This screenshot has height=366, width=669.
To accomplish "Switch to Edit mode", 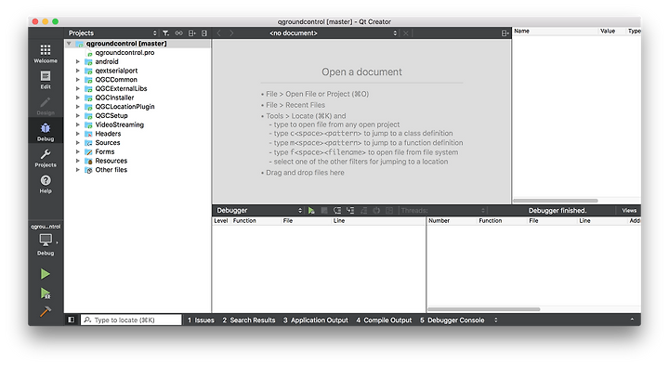I will [46, 80].
